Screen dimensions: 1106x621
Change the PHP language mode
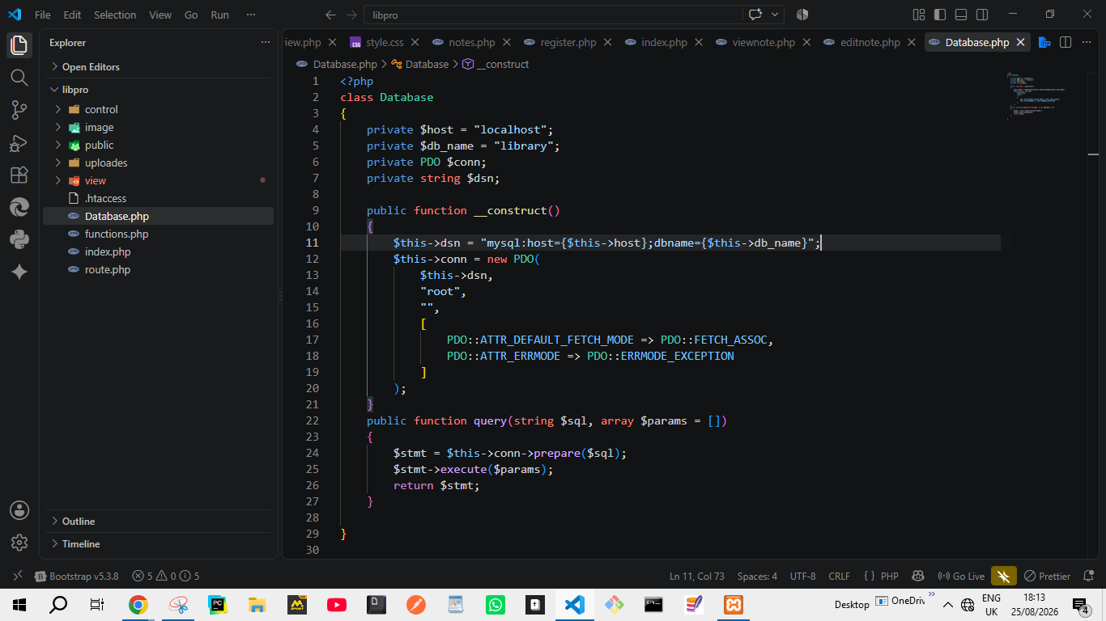tap(890, 577)
